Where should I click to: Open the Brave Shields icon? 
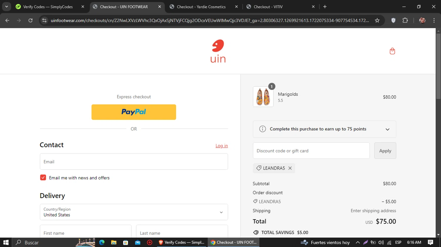click(x=393, y=20)
